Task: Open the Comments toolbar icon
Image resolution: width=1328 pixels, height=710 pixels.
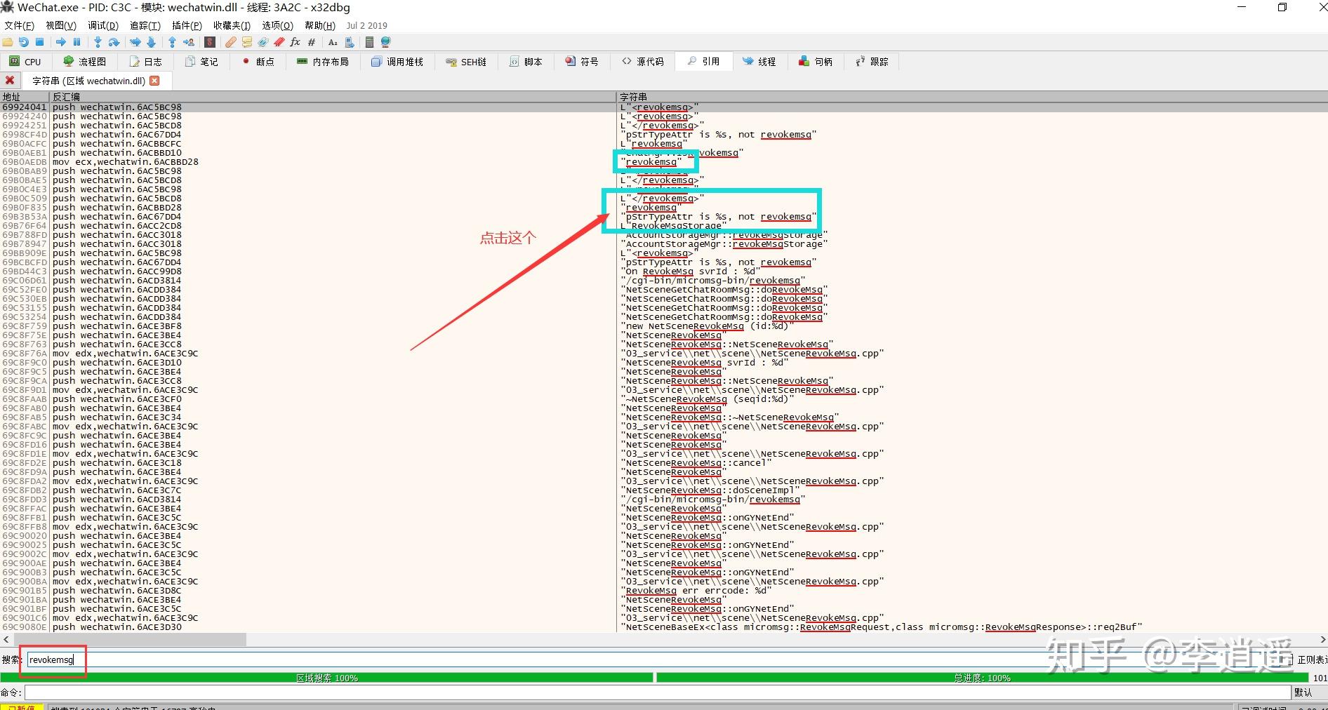Action: [x=246, y=42]
